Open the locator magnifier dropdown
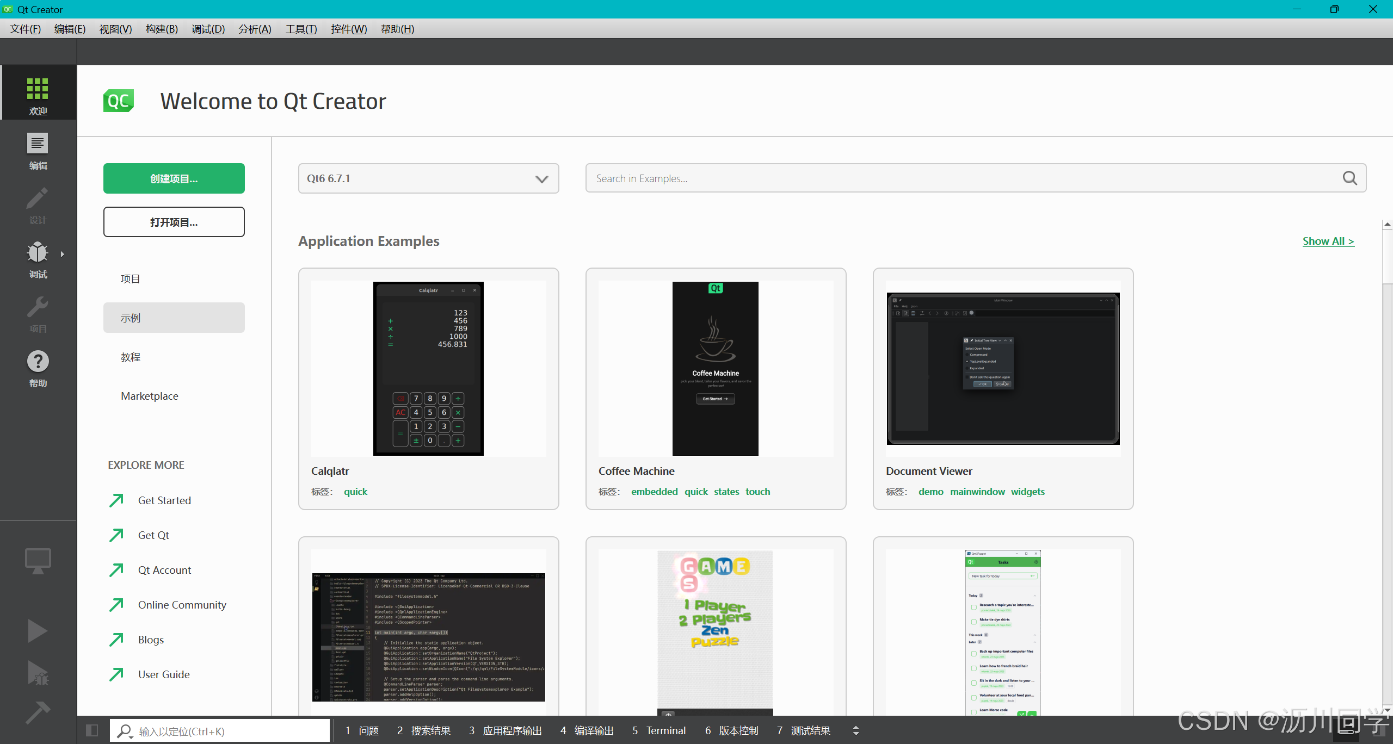 click(x=125, y=731)
